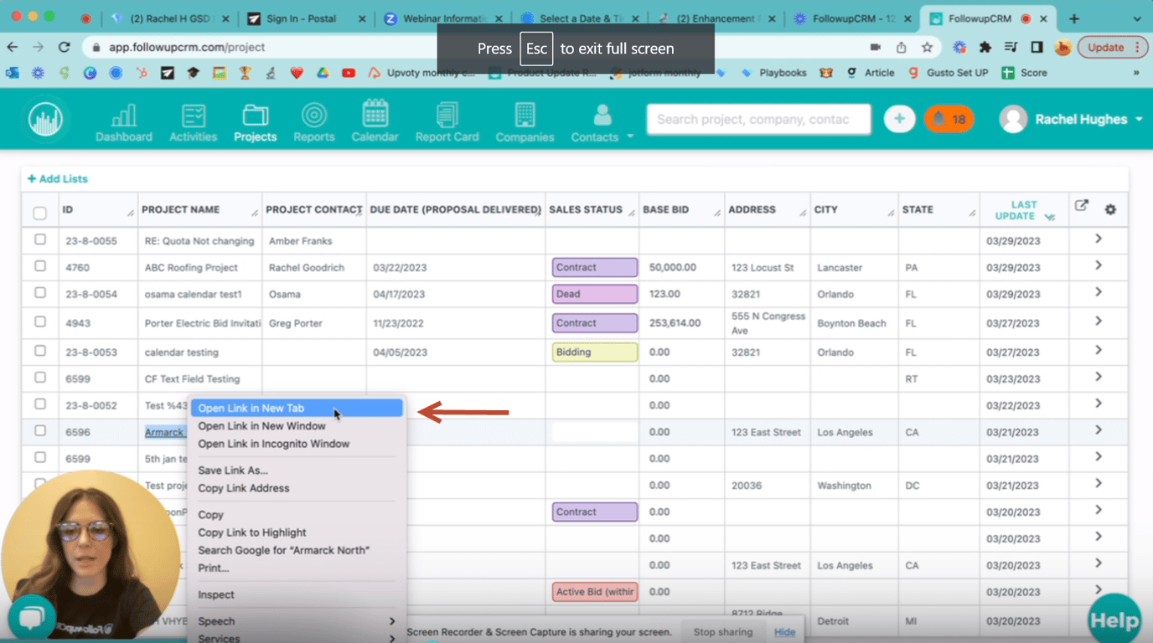
Task: Click the export icon in table header
Action: [x=1081, y=206]
